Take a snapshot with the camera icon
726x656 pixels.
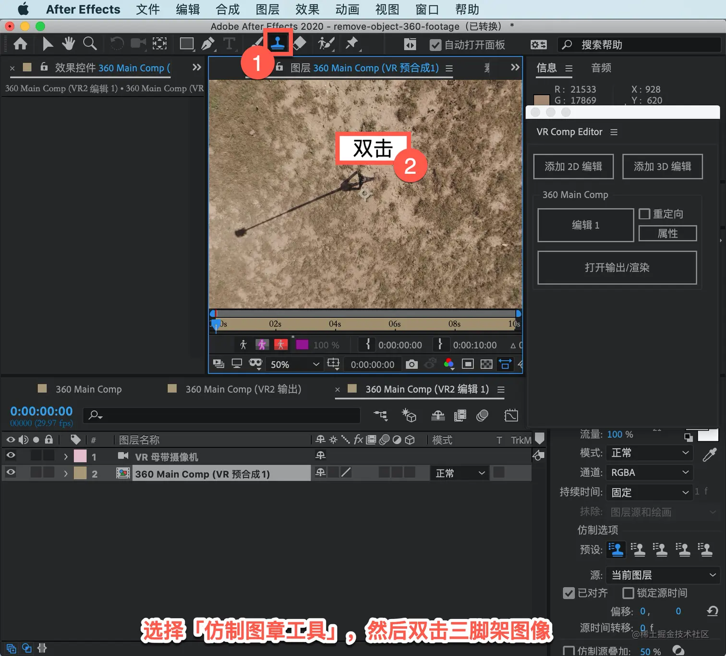411,364
